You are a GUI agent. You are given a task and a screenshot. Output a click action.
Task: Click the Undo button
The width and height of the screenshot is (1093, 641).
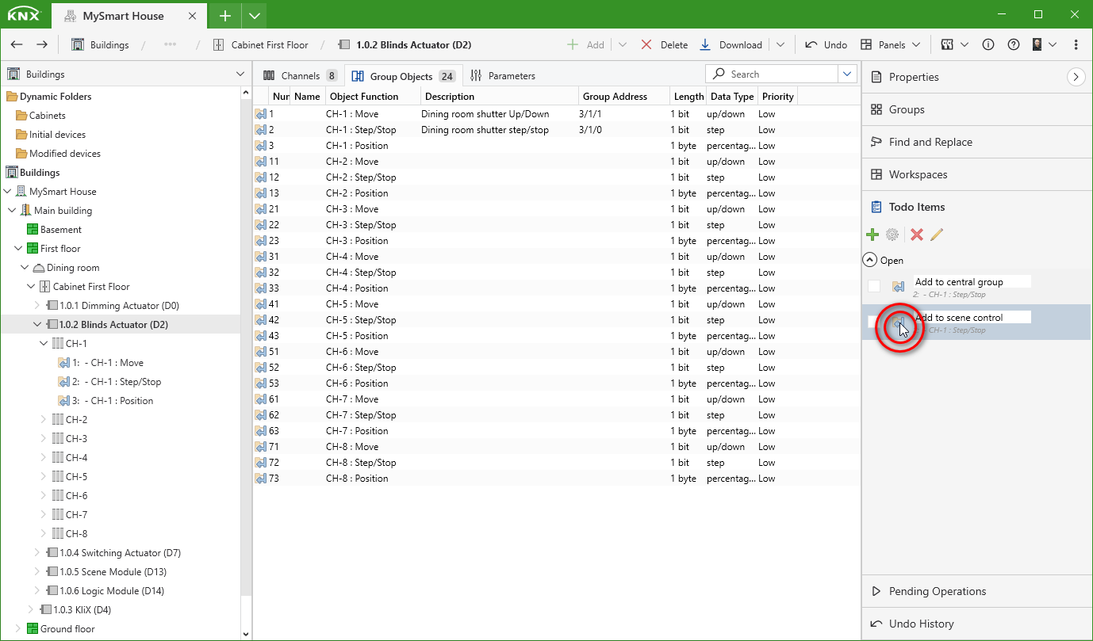coord(826,45)
